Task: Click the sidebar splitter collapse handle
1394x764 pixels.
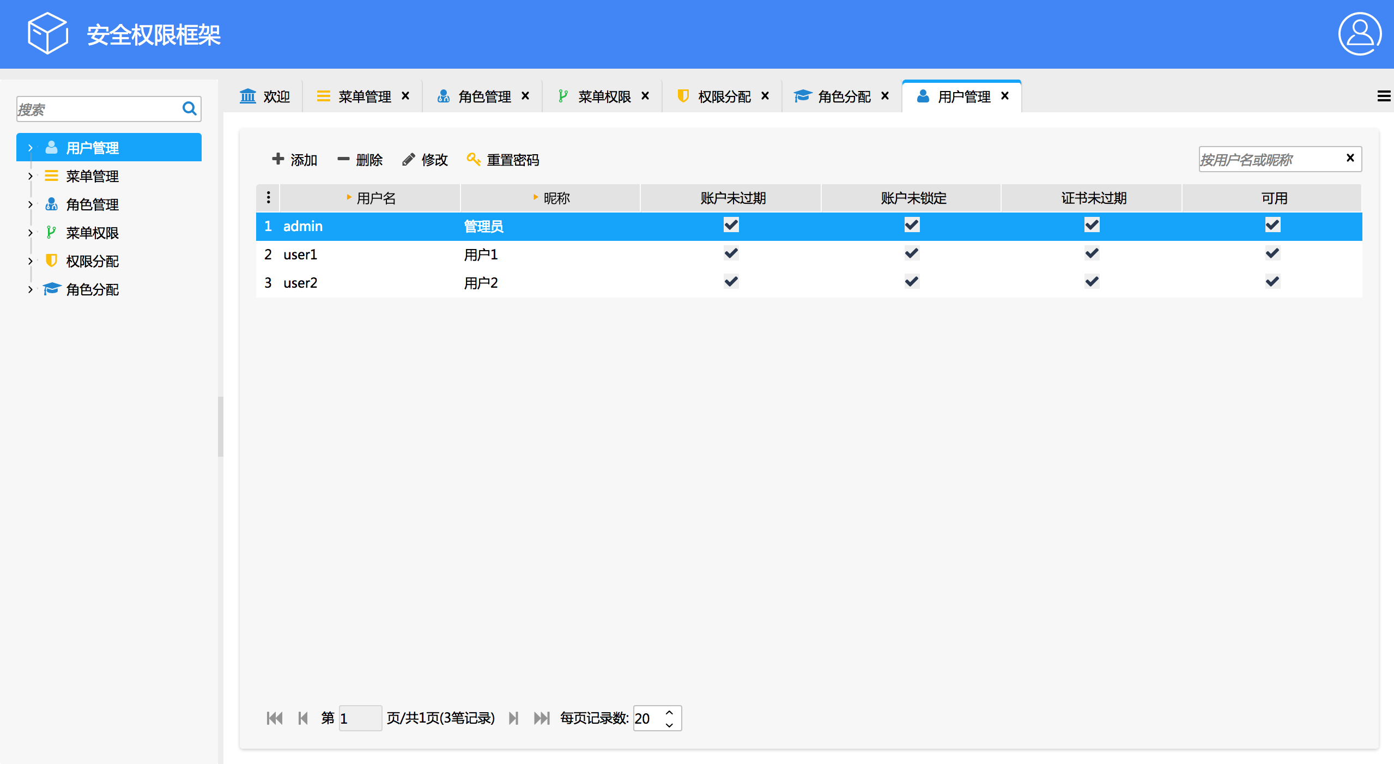Action: tap(220, 426)
